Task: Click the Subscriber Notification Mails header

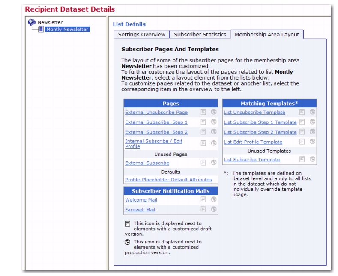Action: 171,191
